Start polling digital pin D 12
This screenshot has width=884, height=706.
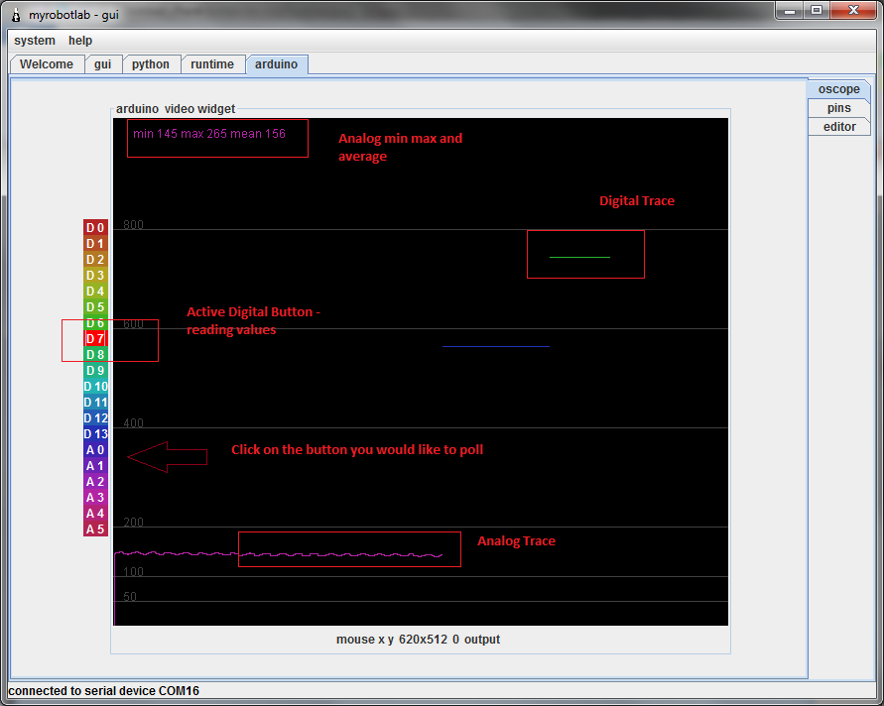point(96,418)
